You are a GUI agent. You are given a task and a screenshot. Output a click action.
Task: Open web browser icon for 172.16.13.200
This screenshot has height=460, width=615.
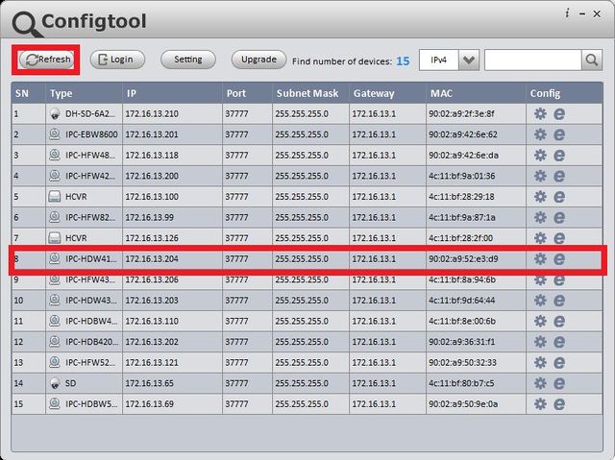click(559, 176)
